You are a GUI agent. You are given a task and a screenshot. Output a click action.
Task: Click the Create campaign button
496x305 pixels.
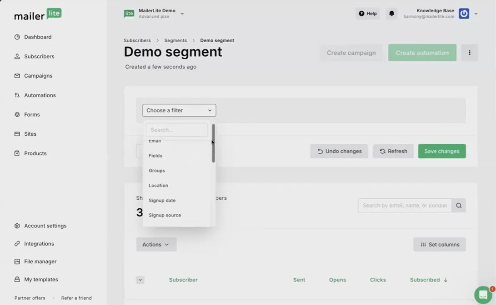[x=351, y=53]
